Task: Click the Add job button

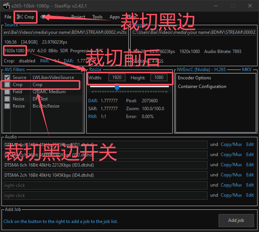Action: pos(236,220)
